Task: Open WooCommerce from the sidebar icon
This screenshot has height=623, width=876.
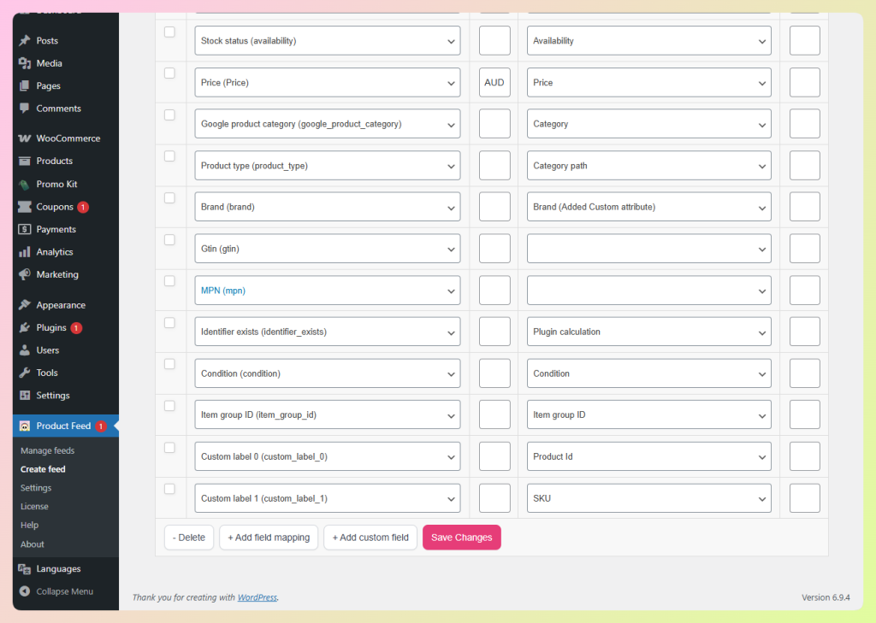Action: (23, 138)
